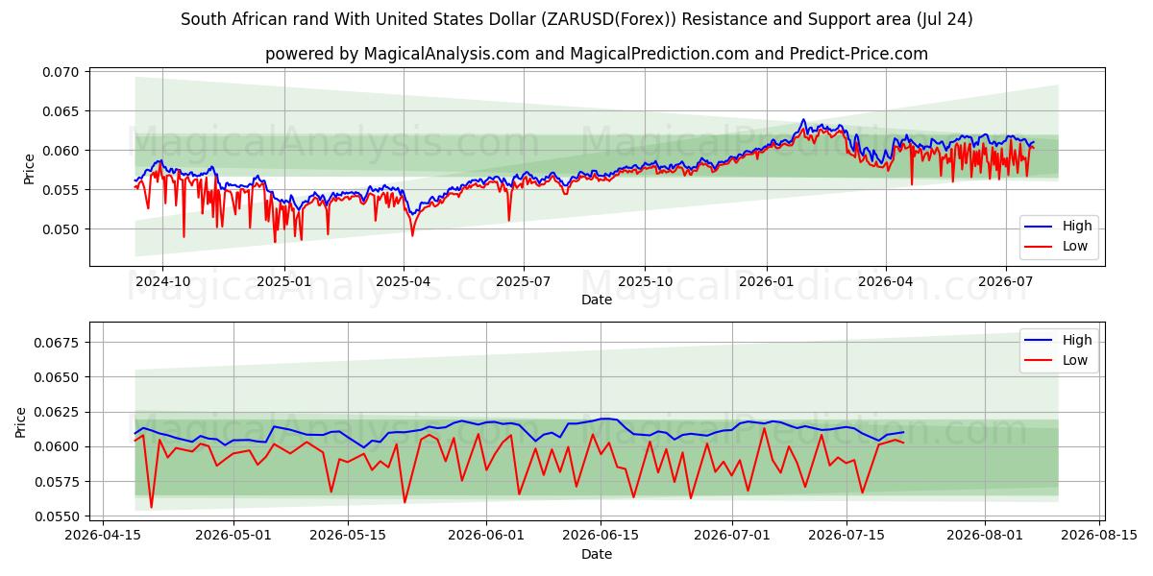Click the 0.0675 tick label in the bottom chart
1153x576 pixels.
pos(59,343)
